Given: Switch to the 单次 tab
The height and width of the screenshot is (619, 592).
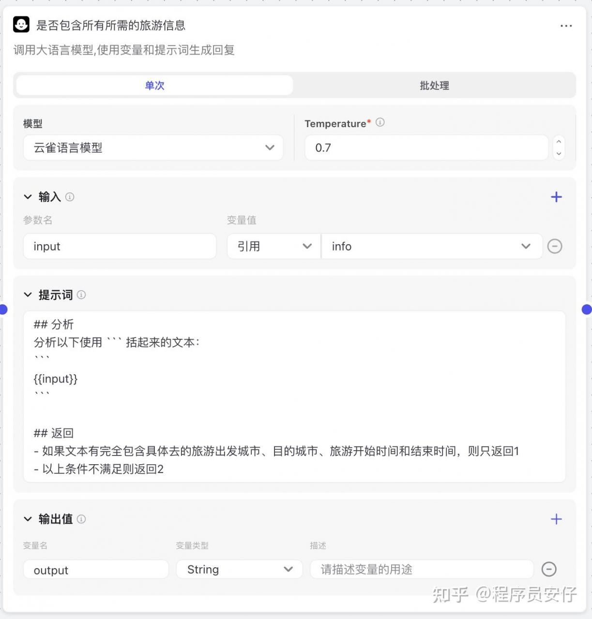Looking at the screenshot, I should (154, 86).
